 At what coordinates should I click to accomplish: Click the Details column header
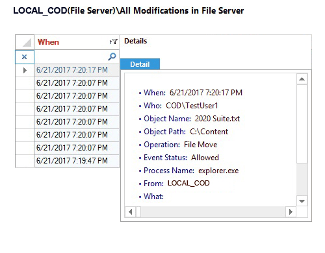point(135,41)
